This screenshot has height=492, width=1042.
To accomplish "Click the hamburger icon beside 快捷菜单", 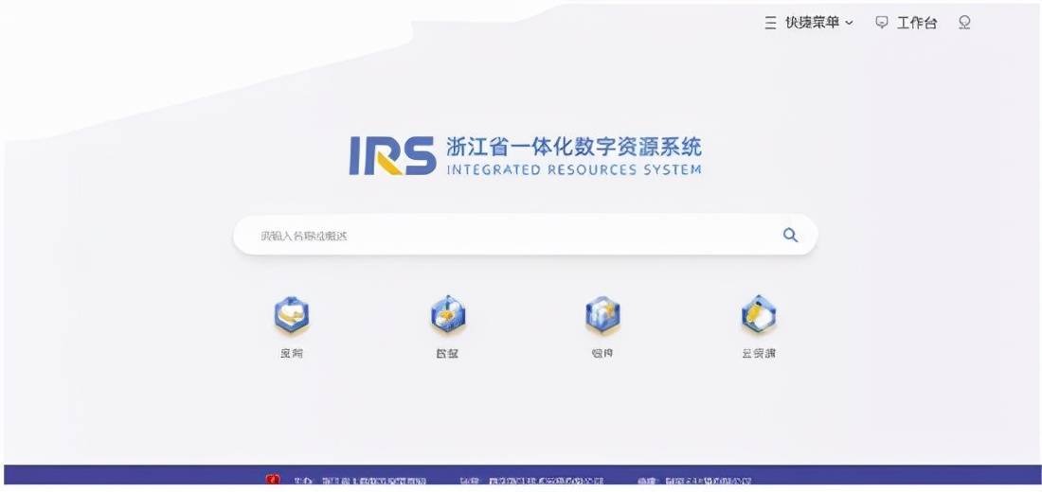I will pos(770,24).
